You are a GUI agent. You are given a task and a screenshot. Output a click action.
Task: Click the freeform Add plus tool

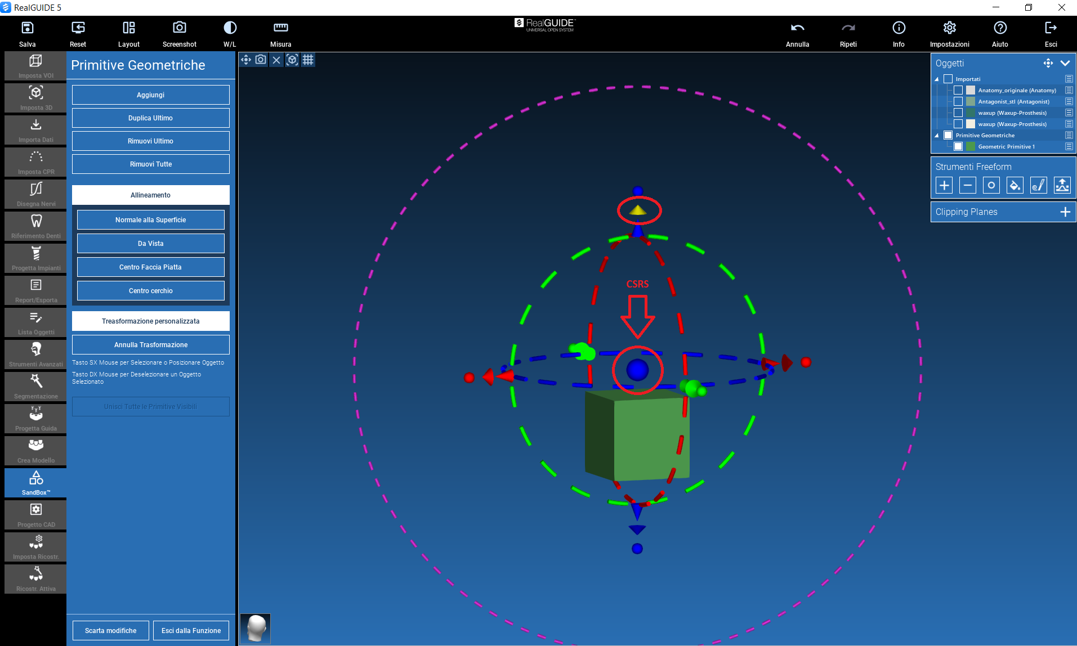coord(944,185)
